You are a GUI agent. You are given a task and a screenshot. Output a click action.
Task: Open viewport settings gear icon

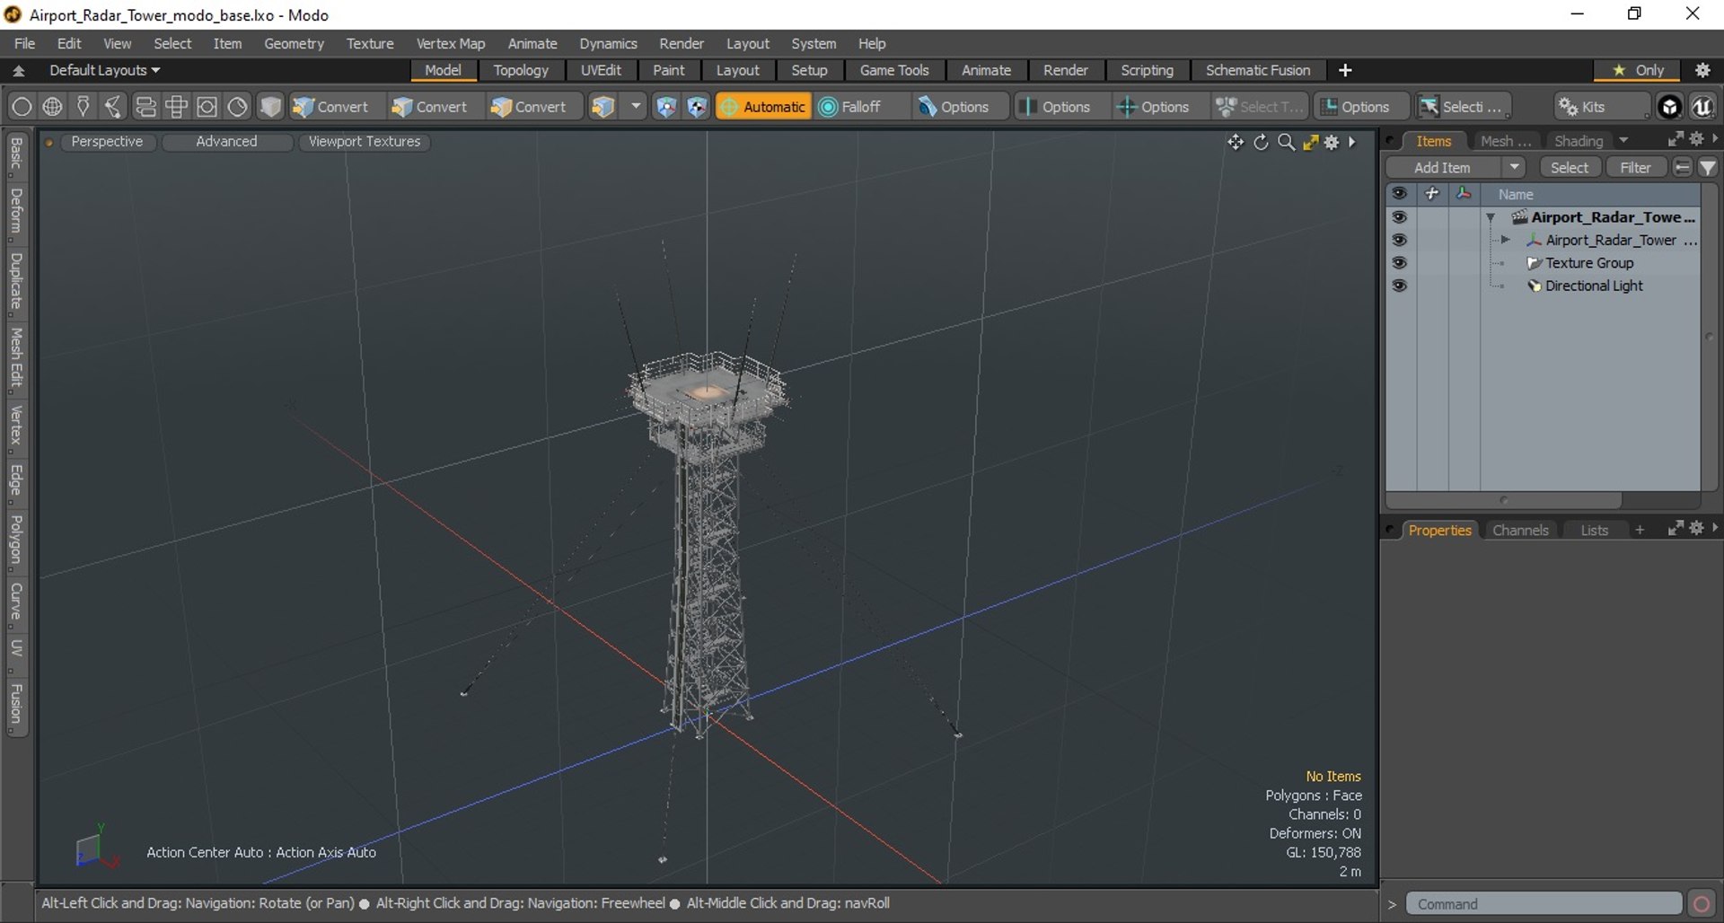point(1332,143)
